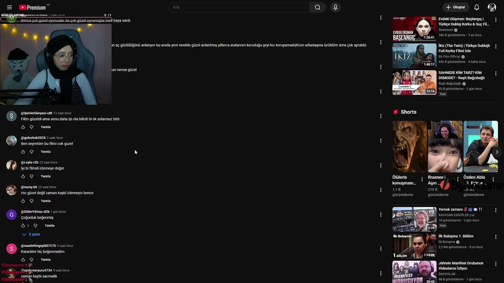Open notifications bell
Screen dimensions: 504x283
click(x=476, y=7)
